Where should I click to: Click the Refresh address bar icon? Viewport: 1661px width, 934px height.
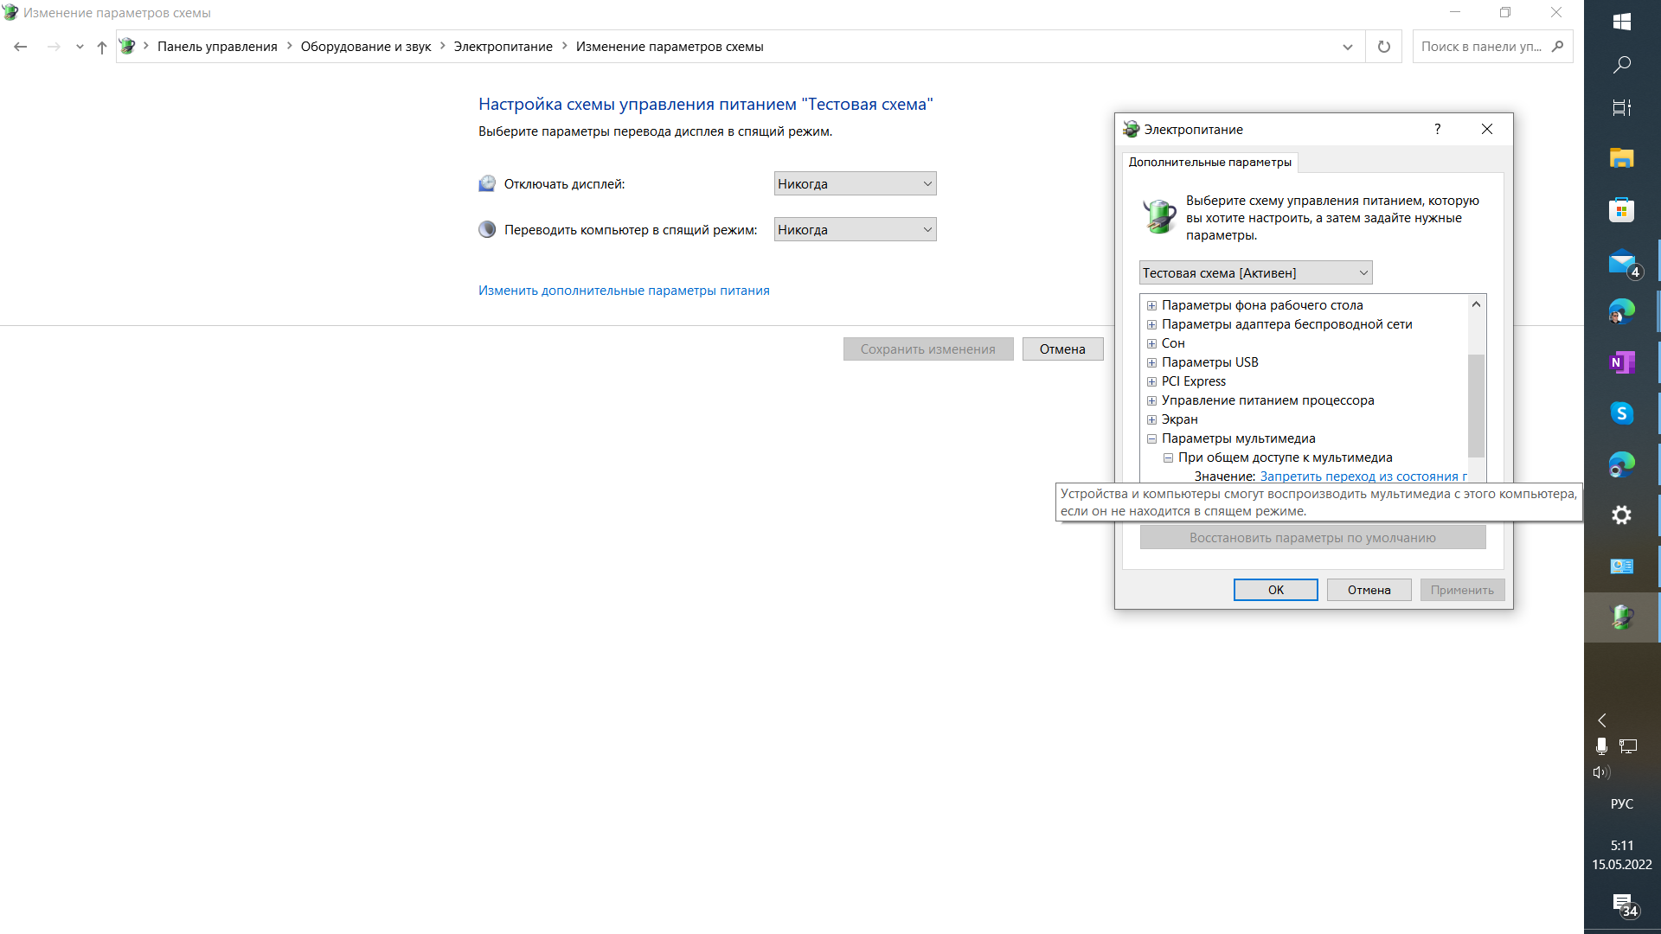coord(1383,47)
